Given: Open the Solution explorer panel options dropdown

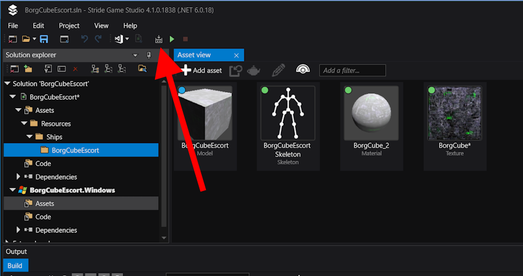Looking at the screenshot, I should pyautogui.click(x=135, y=56).
